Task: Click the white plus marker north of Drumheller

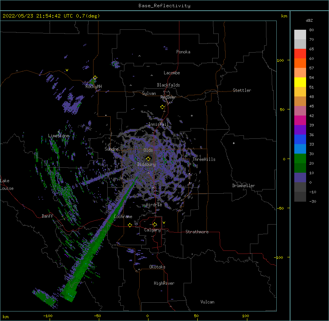Action: [x=234, y=143]
